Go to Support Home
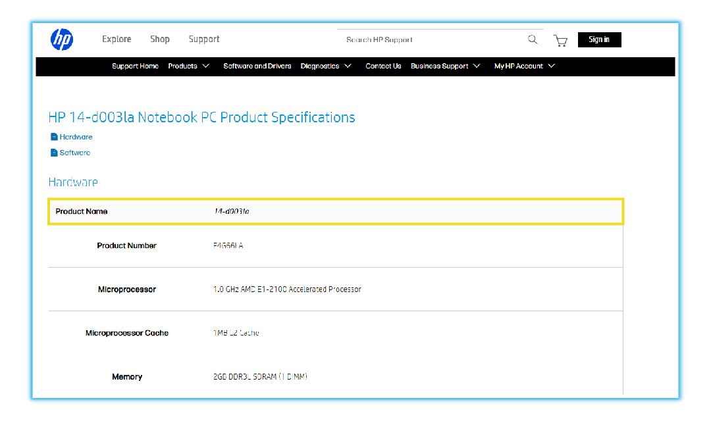Image resolution: width=711 pixels, height=421 pixels. click(x=135, y=66)
